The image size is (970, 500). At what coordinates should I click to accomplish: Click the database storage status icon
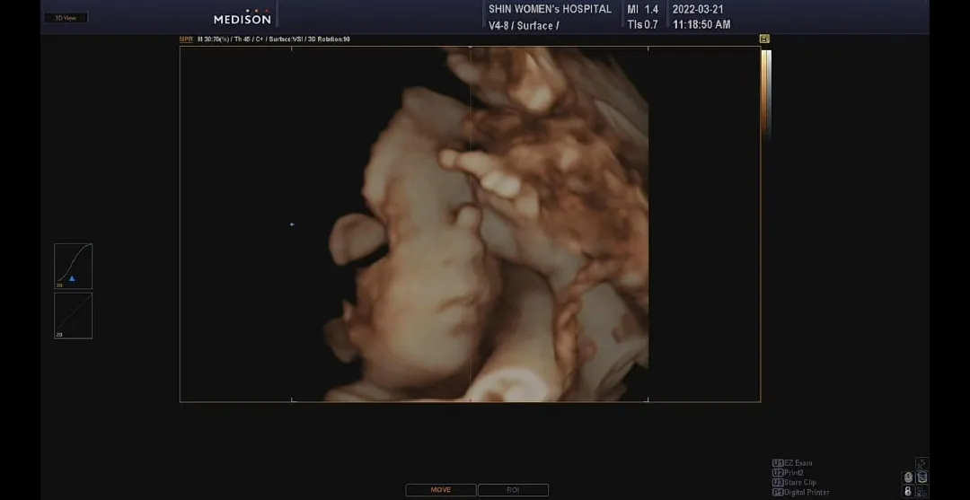(921, 478)
